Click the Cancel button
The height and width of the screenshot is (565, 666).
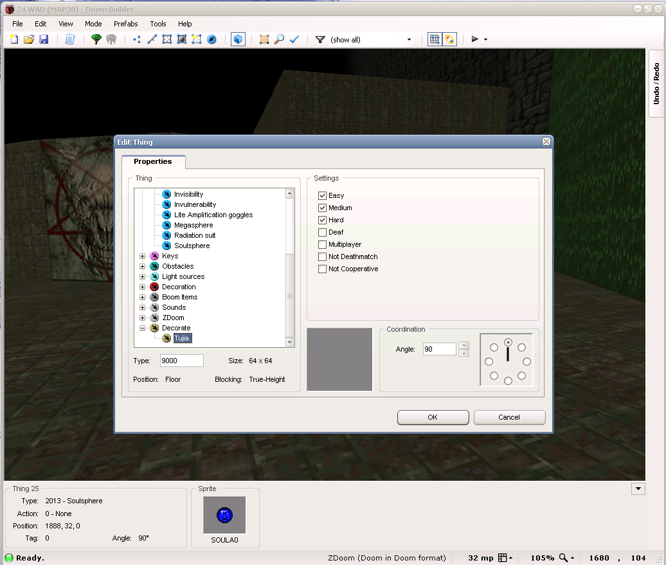coord(509,417)
